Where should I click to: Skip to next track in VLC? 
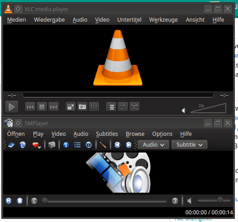(x=53, y=107)
